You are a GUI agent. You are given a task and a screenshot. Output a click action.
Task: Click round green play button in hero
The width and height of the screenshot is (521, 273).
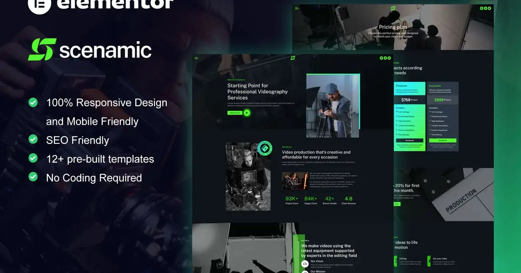click(x=247, y=113)
